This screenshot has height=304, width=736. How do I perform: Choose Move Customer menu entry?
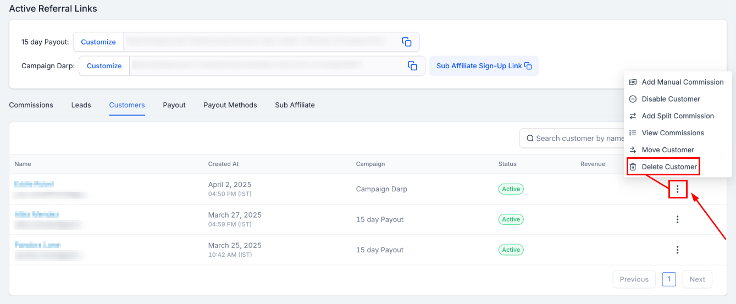[x=667, y=150]
